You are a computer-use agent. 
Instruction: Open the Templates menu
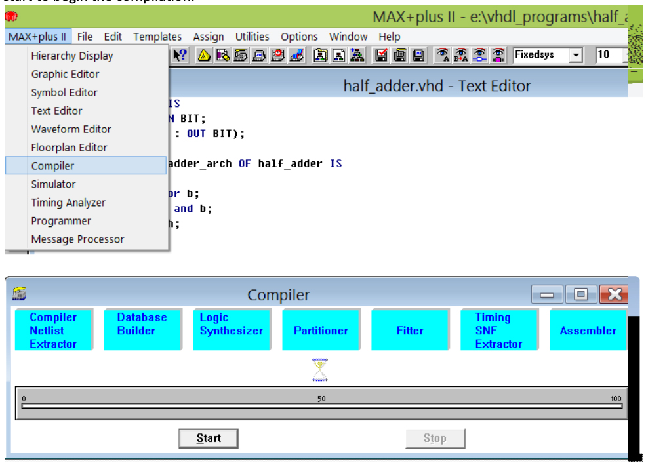coord(157,37)
